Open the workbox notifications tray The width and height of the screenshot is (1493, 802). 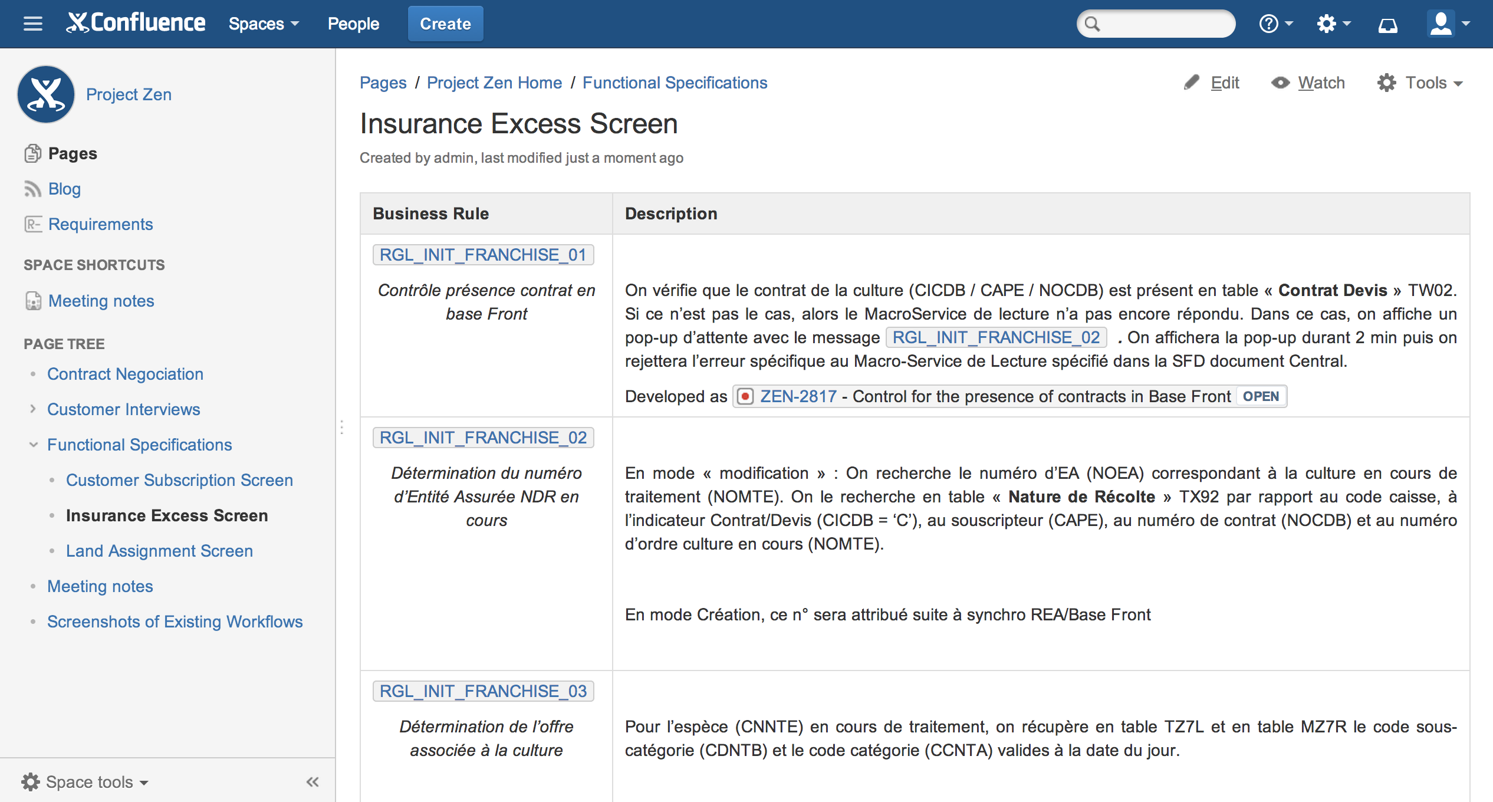[x=1387, y=24]
